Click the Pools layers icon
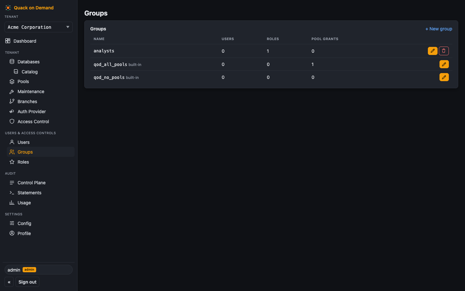Screen dimensions: 465x291 12,81
